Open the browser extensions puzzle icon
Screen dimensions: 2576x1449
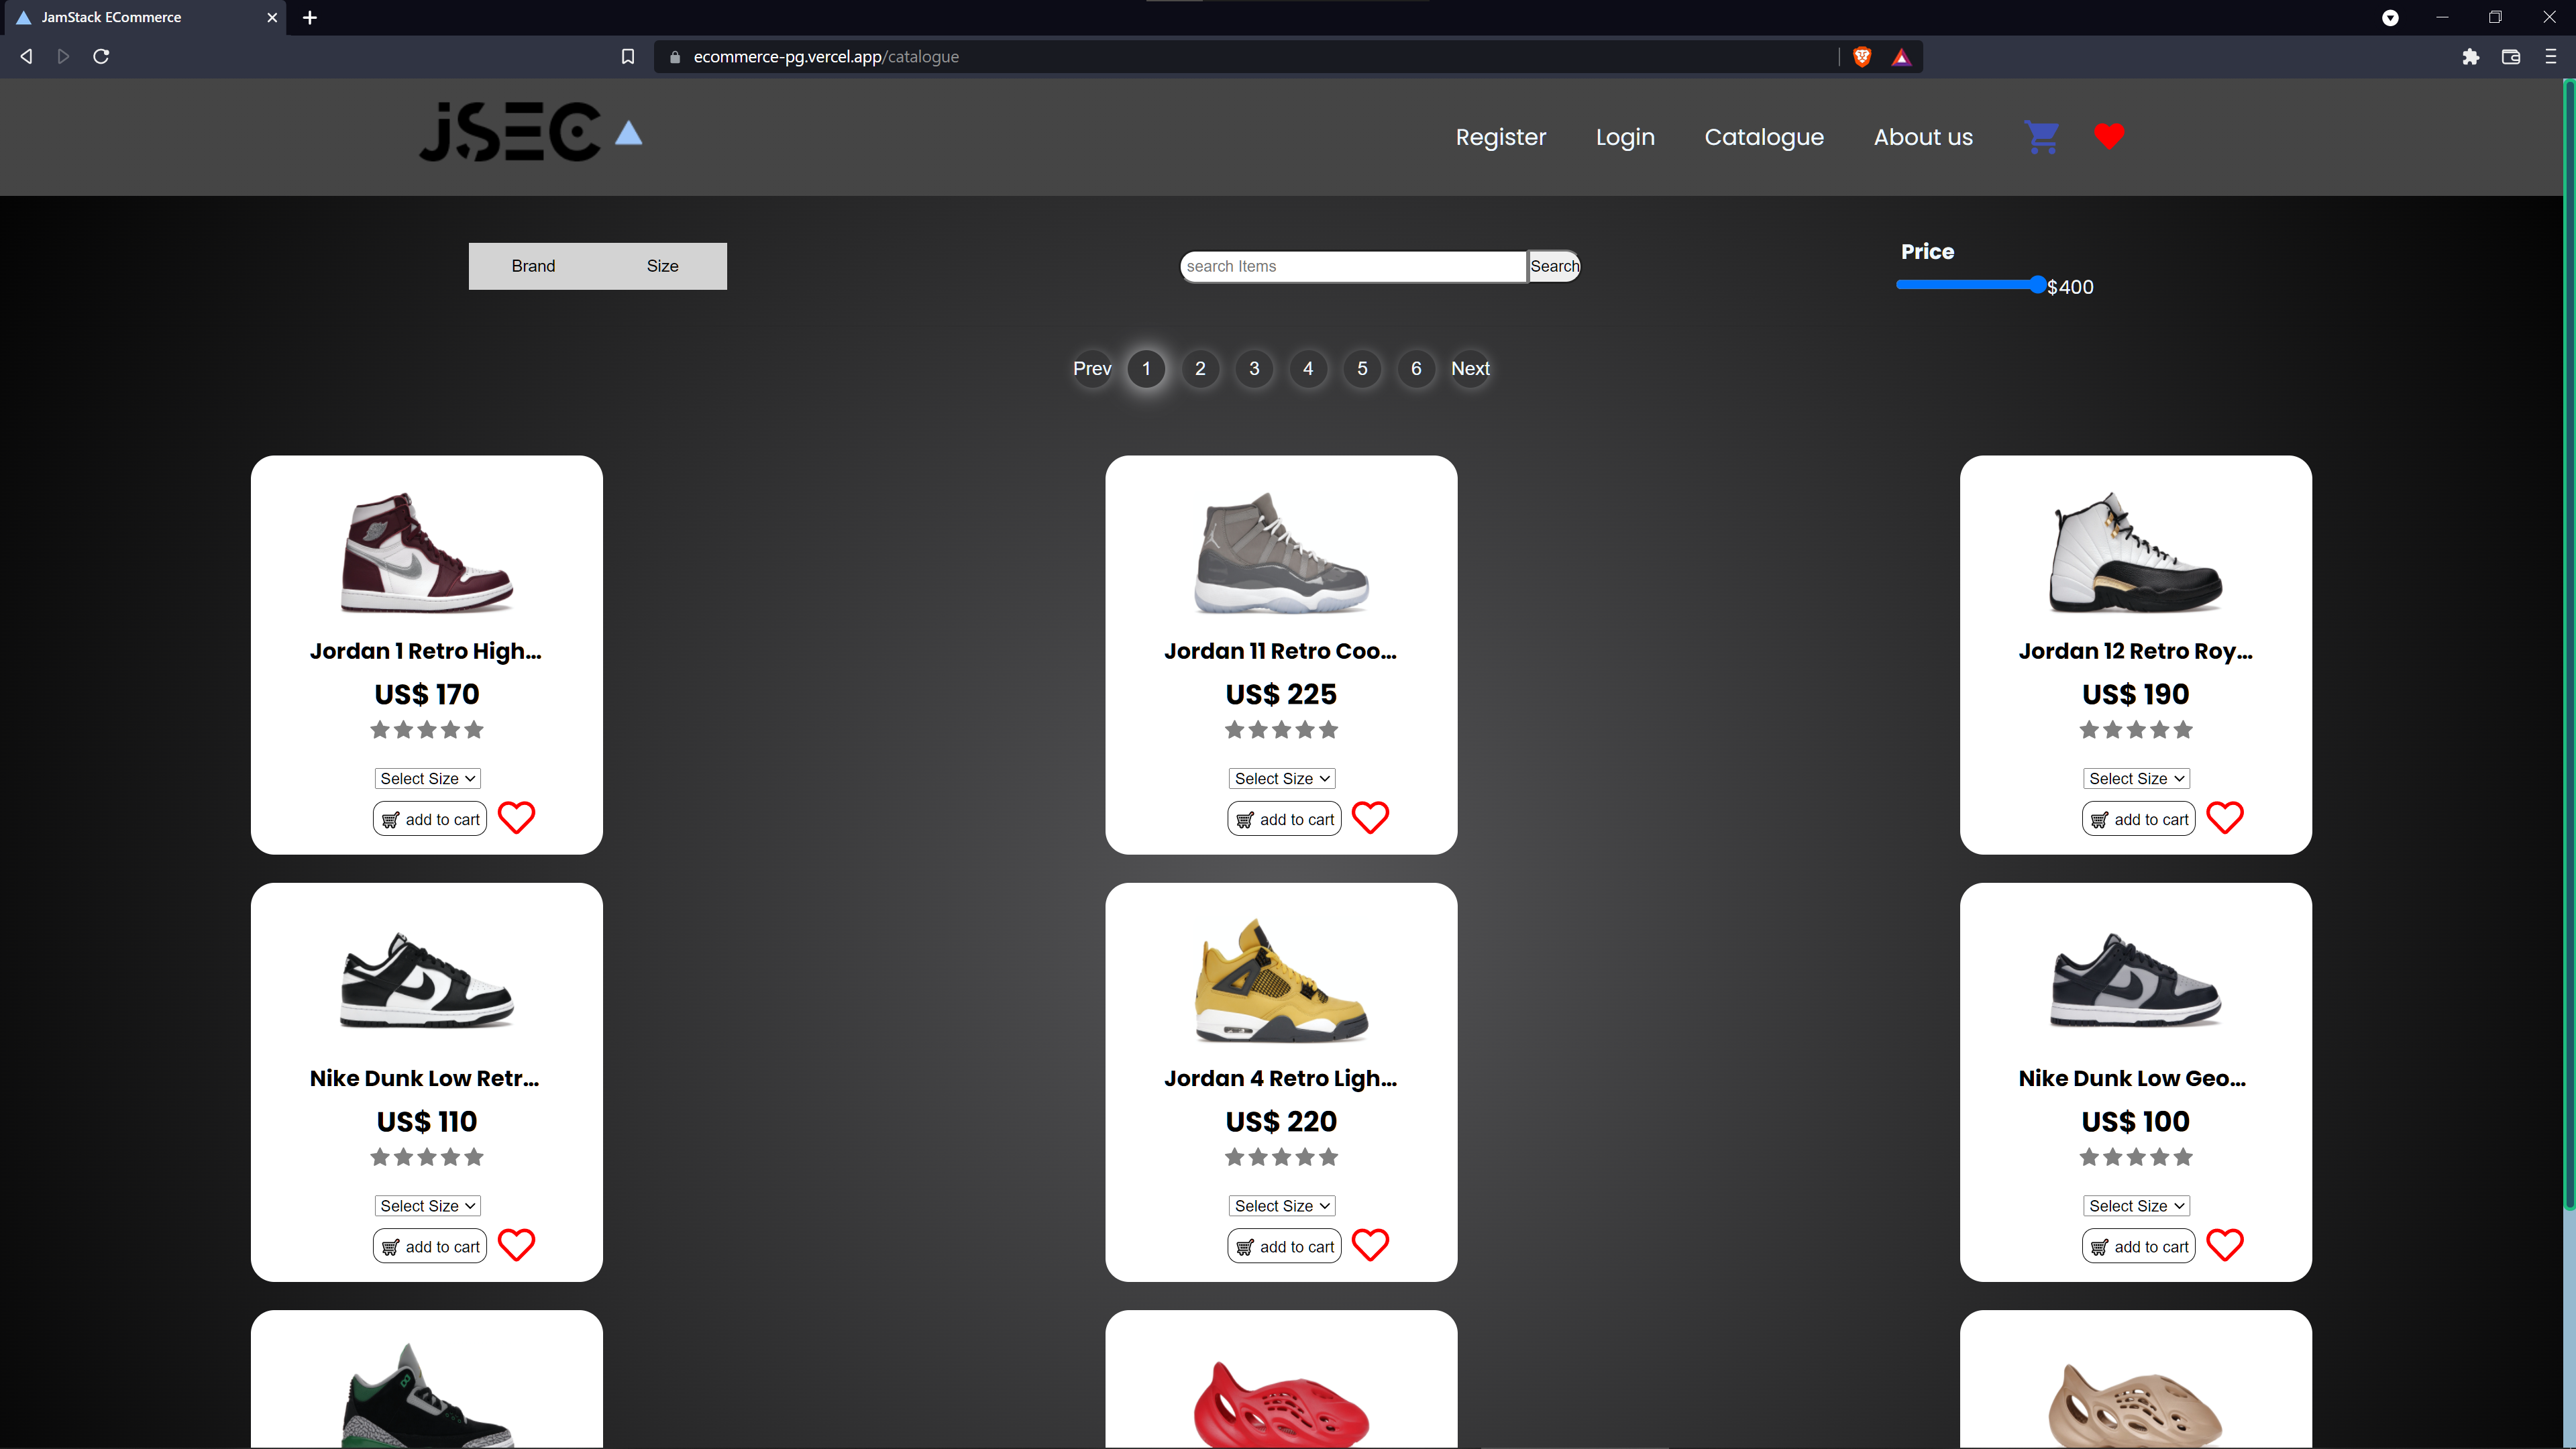[x=2471, y=57]
